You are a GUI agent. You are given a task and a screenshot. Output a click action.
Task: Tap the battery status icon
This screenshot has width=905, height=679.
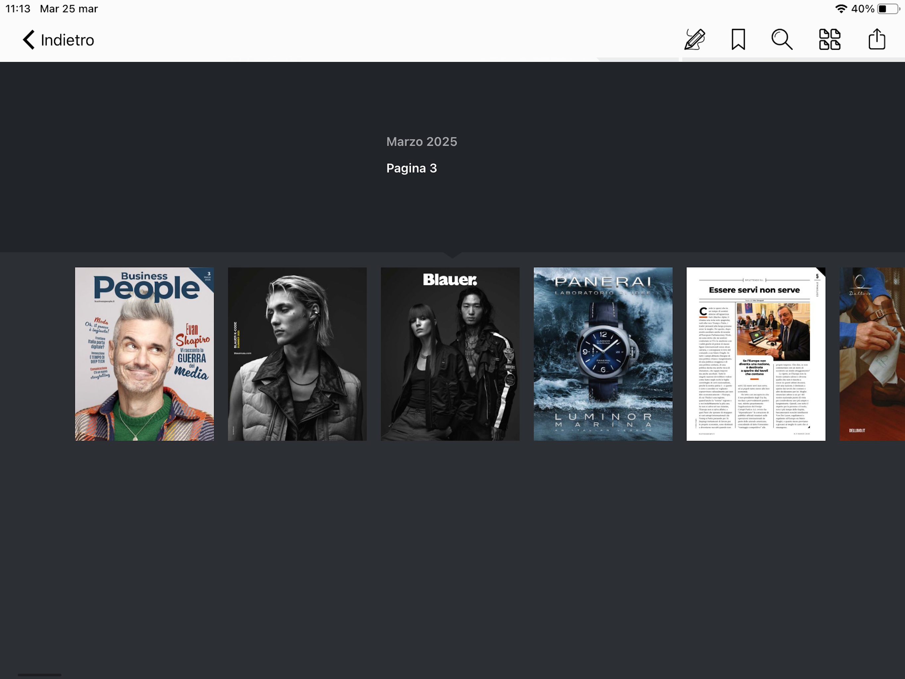tap(888, 9)
